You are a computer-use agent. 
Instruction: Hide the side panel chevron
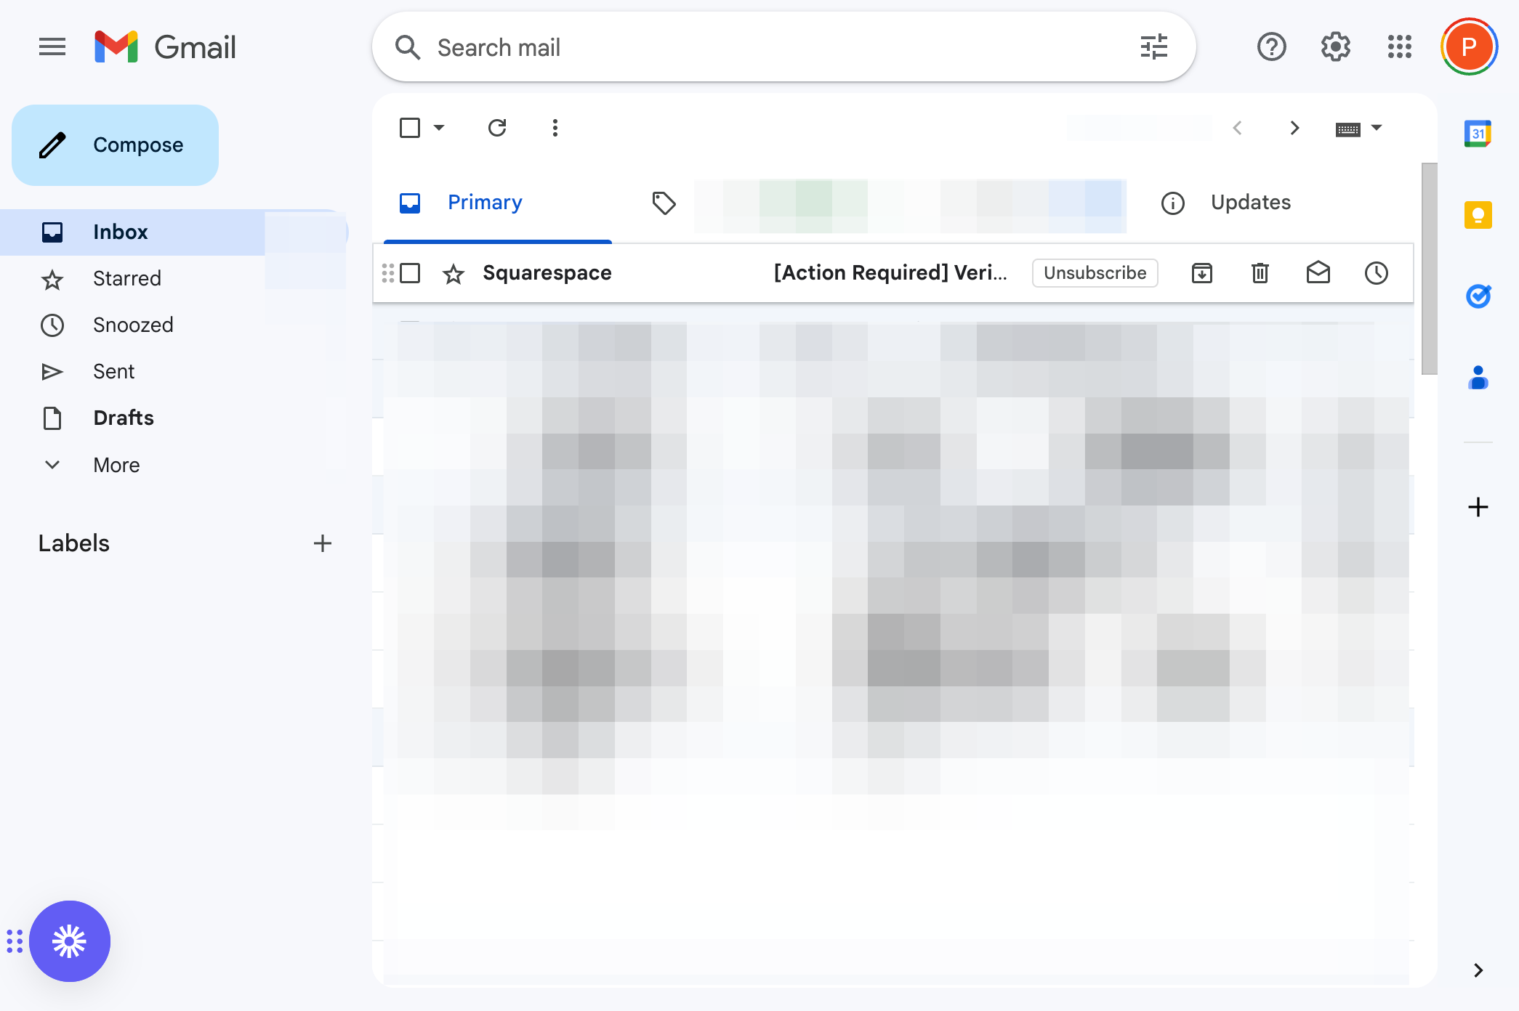pos(1478,970)
